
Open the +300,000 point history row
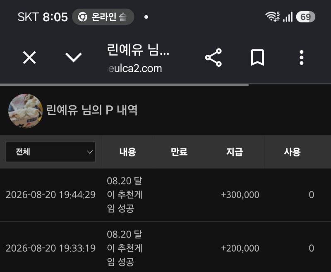165,195
